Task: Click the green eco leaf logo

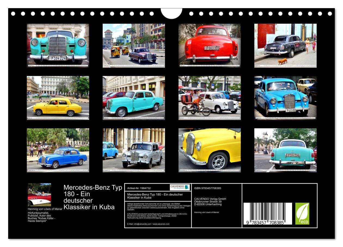Action: point(302,214)
